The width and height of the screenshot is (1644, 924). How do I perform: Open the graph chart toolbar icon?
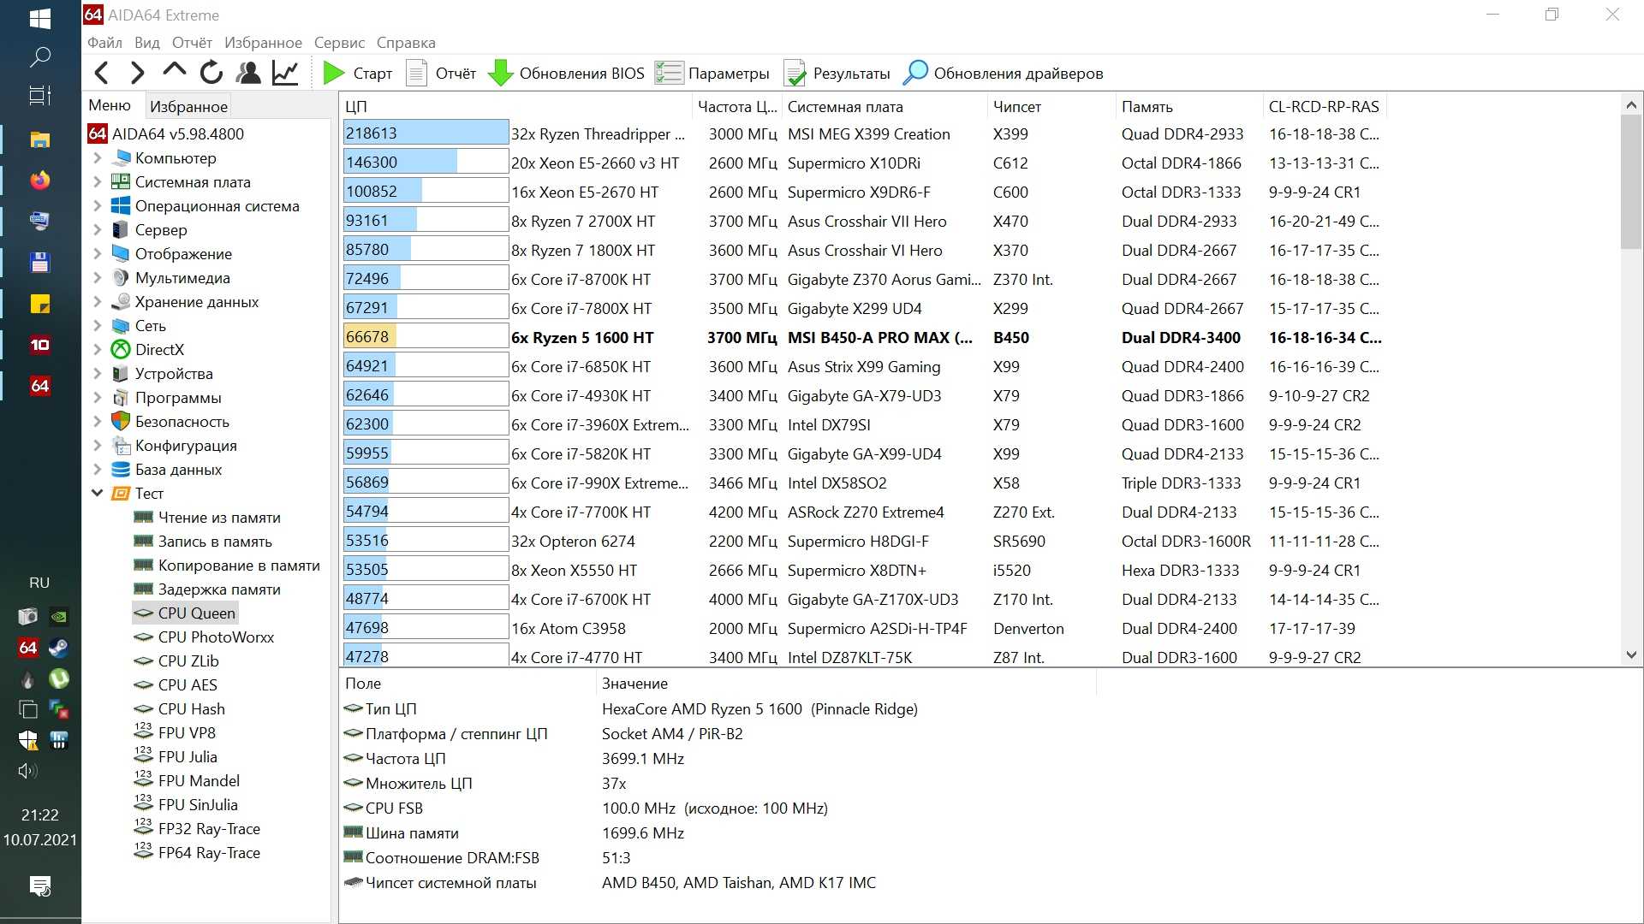[285, 74]
